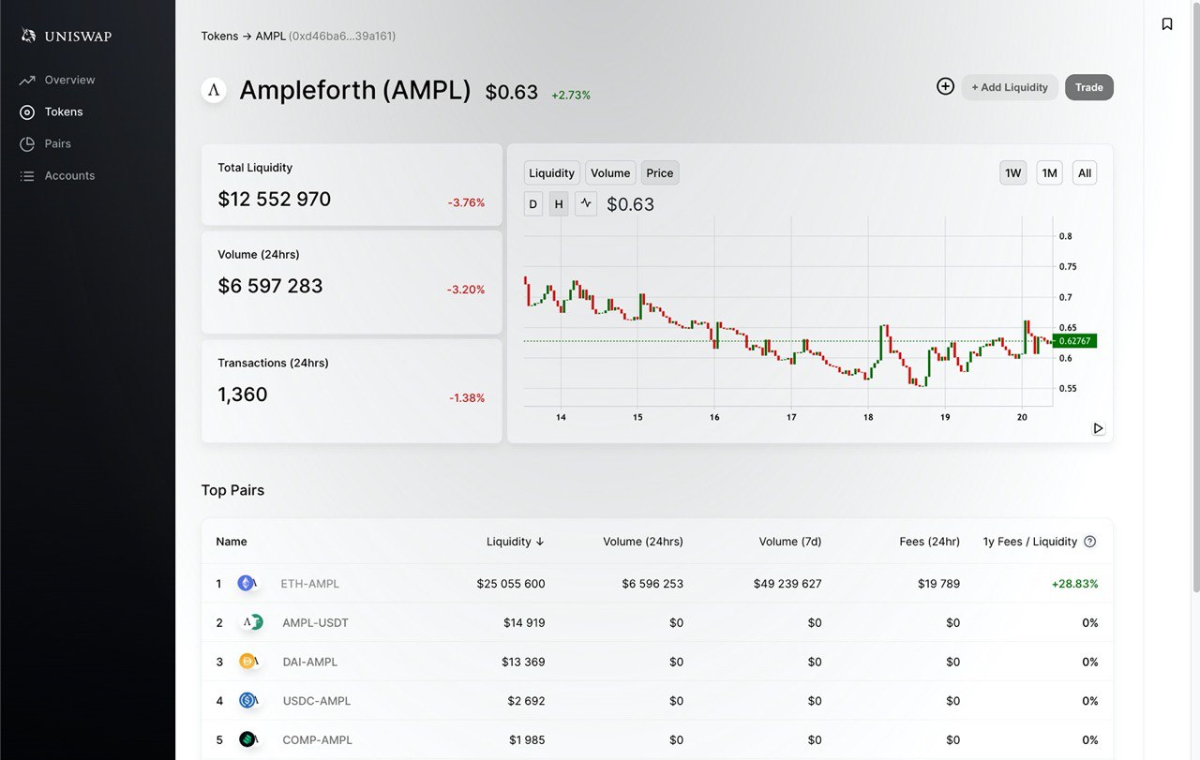Open the USDC-AMPL pair
The width and height of the screenshot is (1200, 760).
(317, 701)
